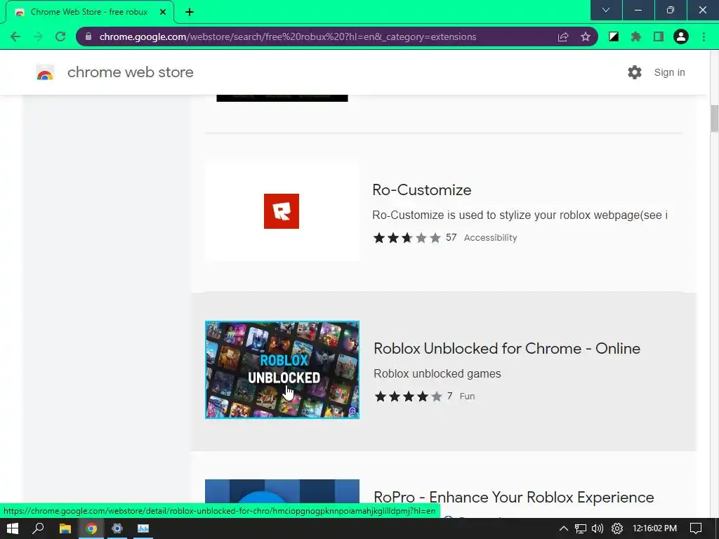Image resolution: width=719 pixels, height=539 pixels.
Task: Open the gear-camera app in taskbar
Action: [117, 528]
